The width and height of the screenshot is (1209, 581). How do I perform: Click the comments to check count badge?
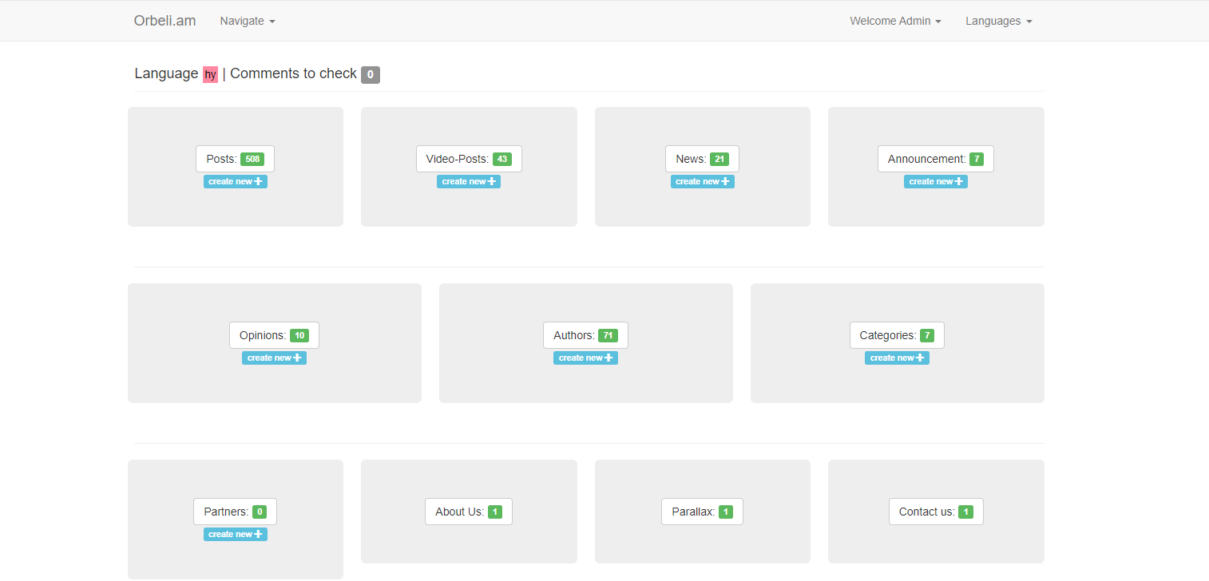click(371, 74)
